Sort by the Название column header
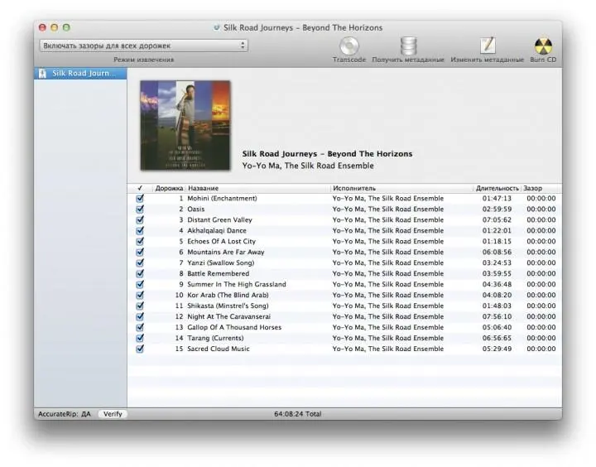This screenshot has height=467, width=596. 257,188
